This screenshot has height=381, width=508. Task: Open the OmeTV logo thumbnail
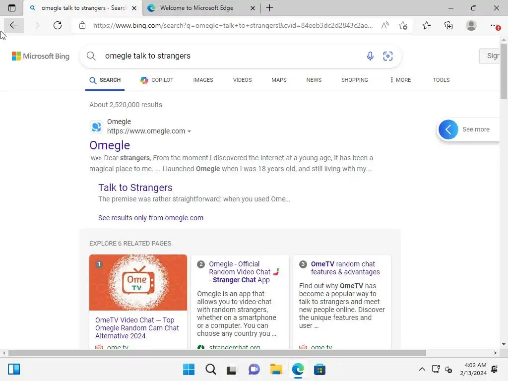pyautogui.click(x=138, y=282)
